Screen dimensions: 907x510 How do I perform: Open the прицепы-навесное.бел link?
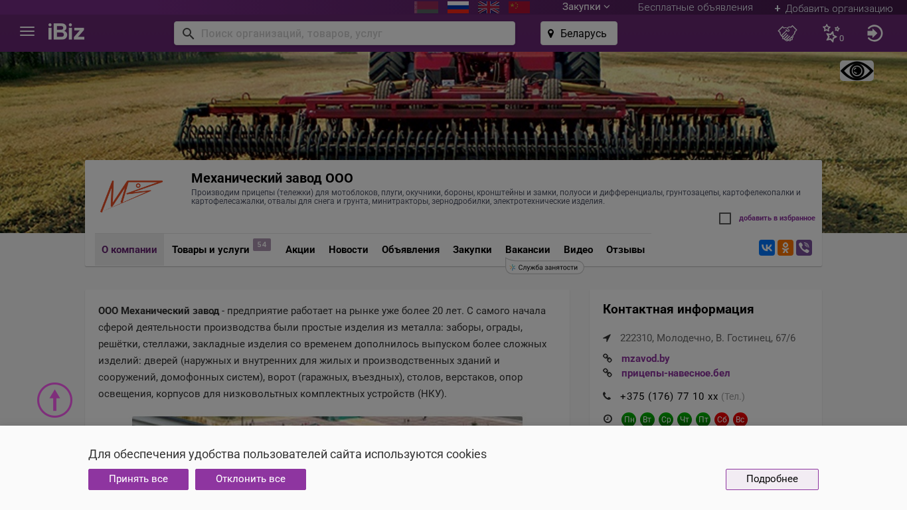[x=676, y=373]
